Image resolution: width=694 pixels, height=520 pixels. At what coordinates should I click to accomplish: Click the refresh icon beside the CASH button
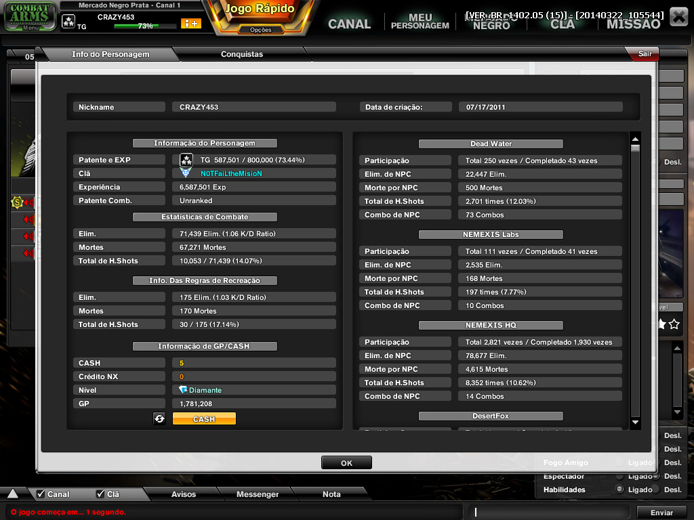[159, 418]
